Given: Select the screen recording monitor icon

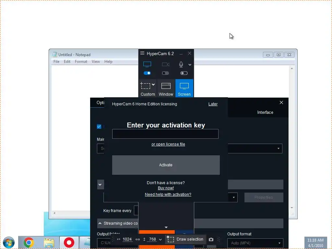Looking at the screenshot, I should point(147,64).
